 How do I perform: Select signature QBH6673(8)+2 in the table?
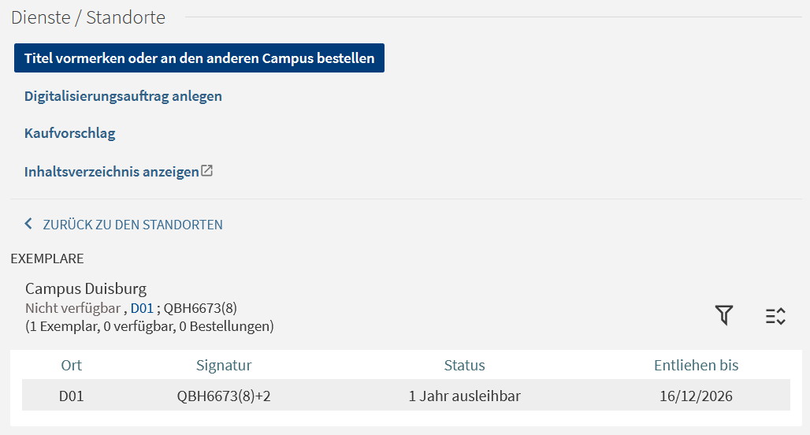coord(224,396)
